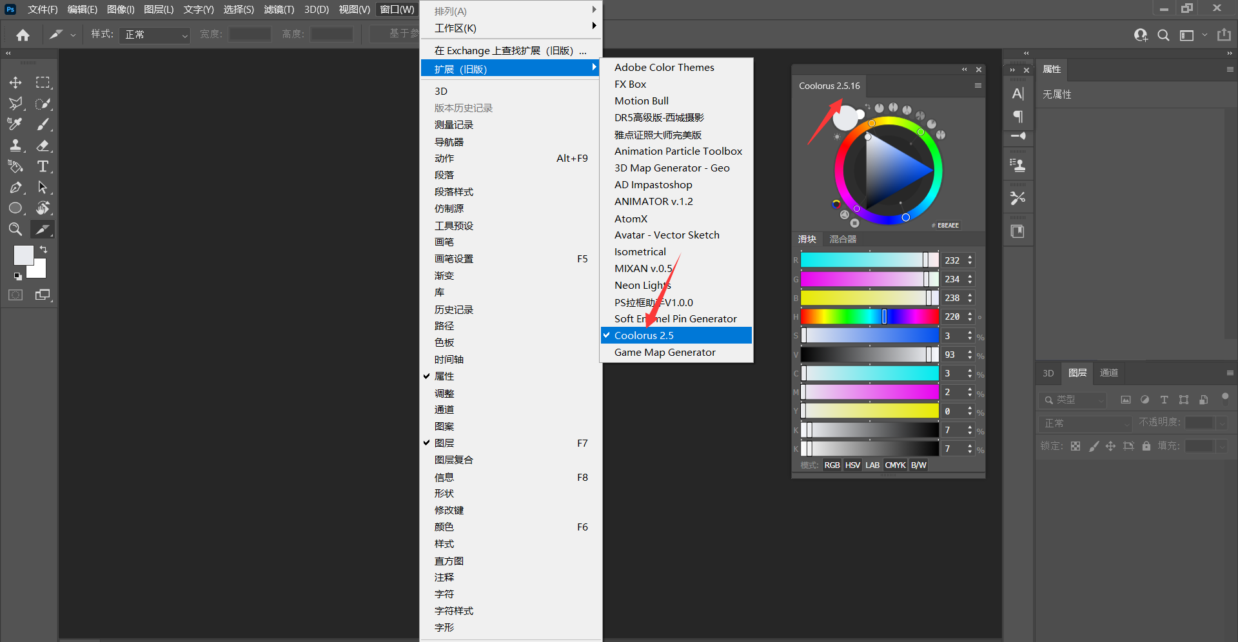1238x642 pixels.
Task: Toggle pixel layer filter in Layers panel
Action: (1126, 400)
